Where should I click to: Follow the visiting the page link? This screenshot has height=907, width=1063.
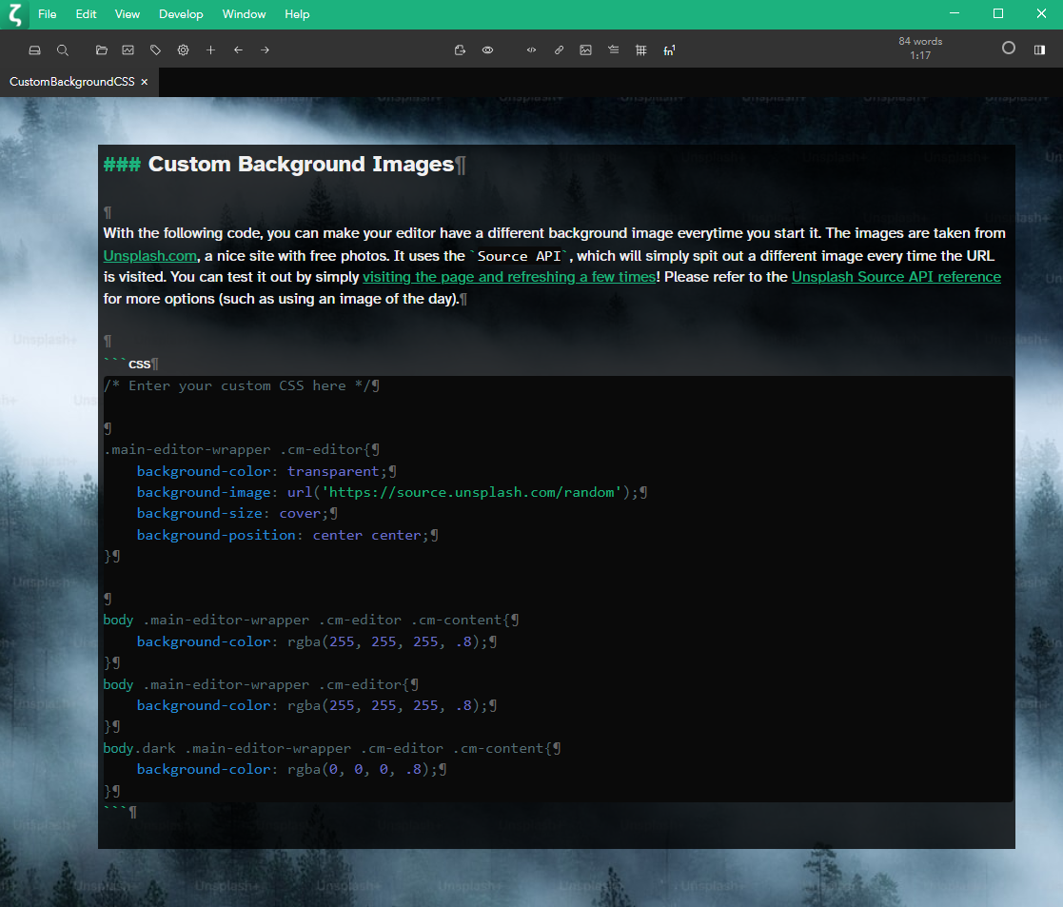click(509, 277)
